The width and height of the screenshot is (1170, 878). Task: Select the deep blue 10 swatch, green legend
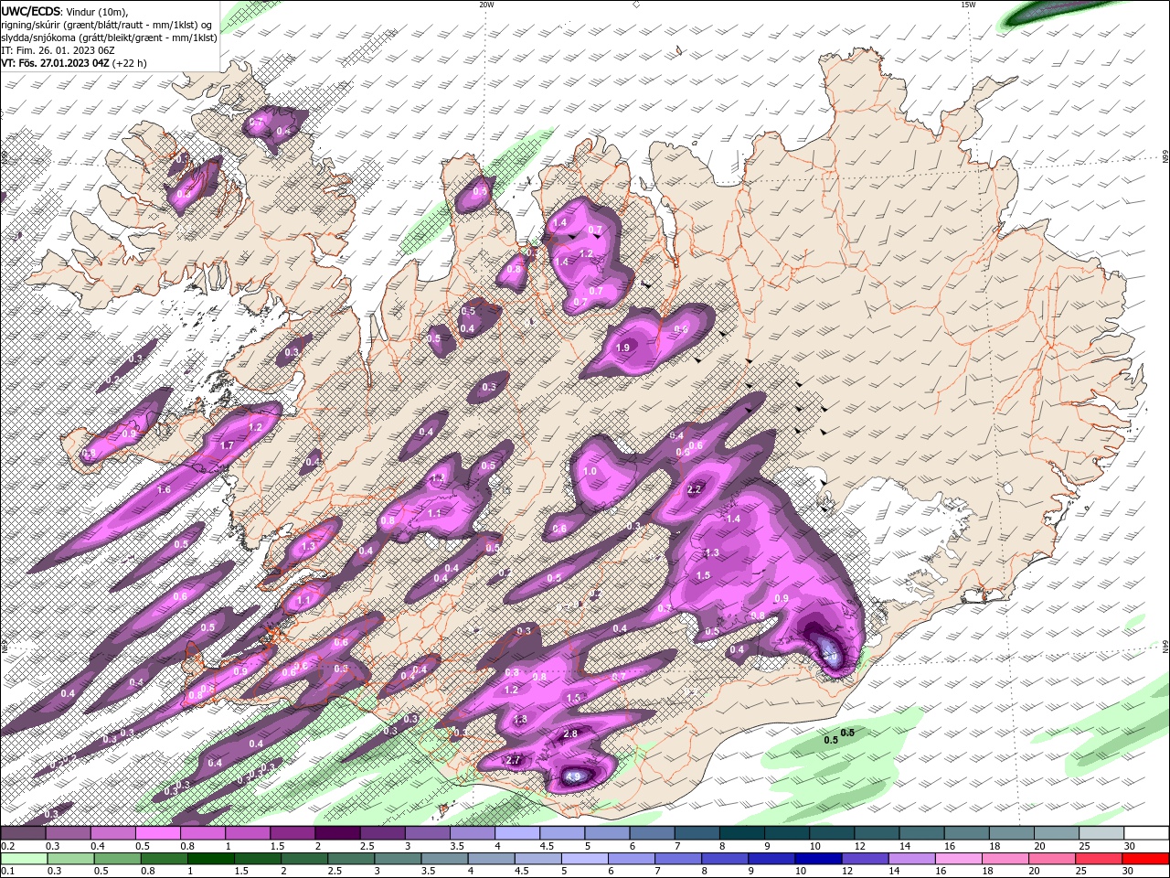pos(818,859)
